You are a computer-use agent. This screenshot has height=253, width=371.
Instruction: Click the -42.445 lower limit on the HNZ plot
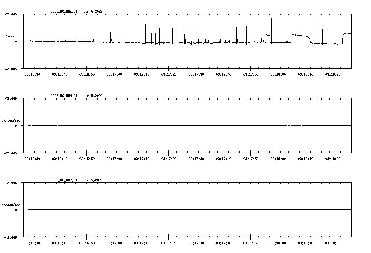(10, 237)
